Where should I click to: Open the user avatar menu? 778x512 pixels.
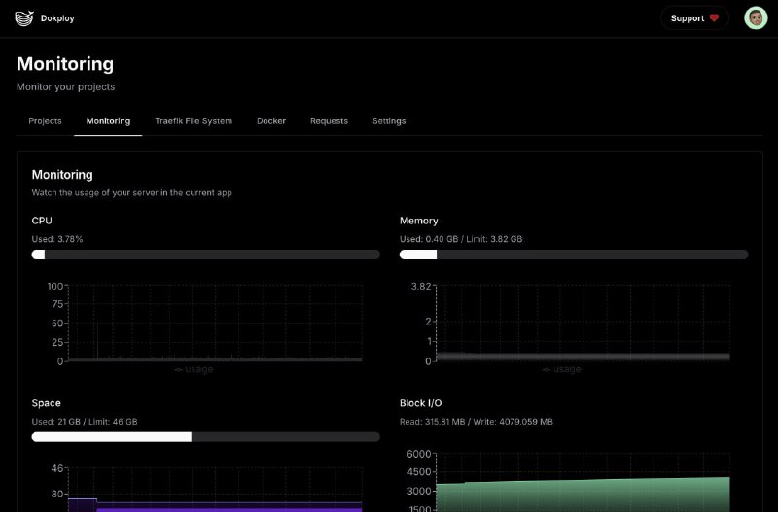(x=756, y=17)
